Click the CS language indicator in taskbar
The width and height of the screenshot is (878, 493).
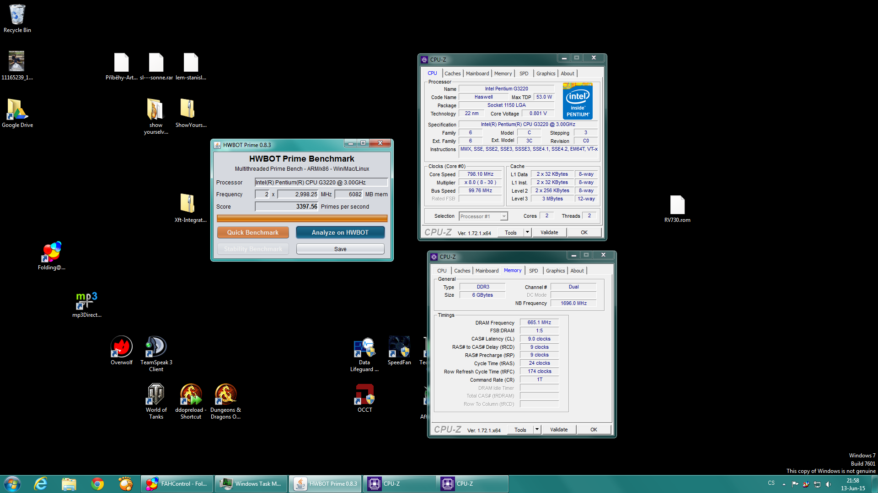(771, 483)
